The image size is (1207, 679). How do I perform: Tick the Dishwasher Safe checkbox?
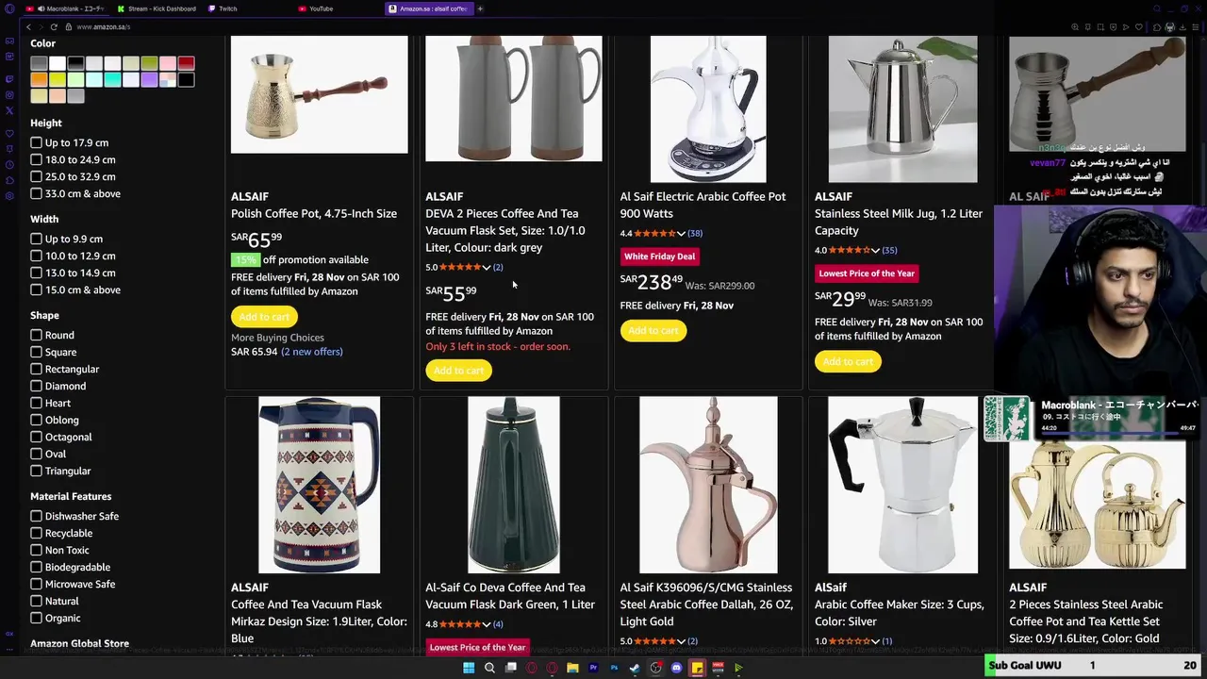[36, 516]
